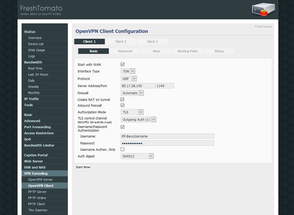Open Port Forwarding section
This screenshot has width=294, height=215.
(x=45, y=127)
